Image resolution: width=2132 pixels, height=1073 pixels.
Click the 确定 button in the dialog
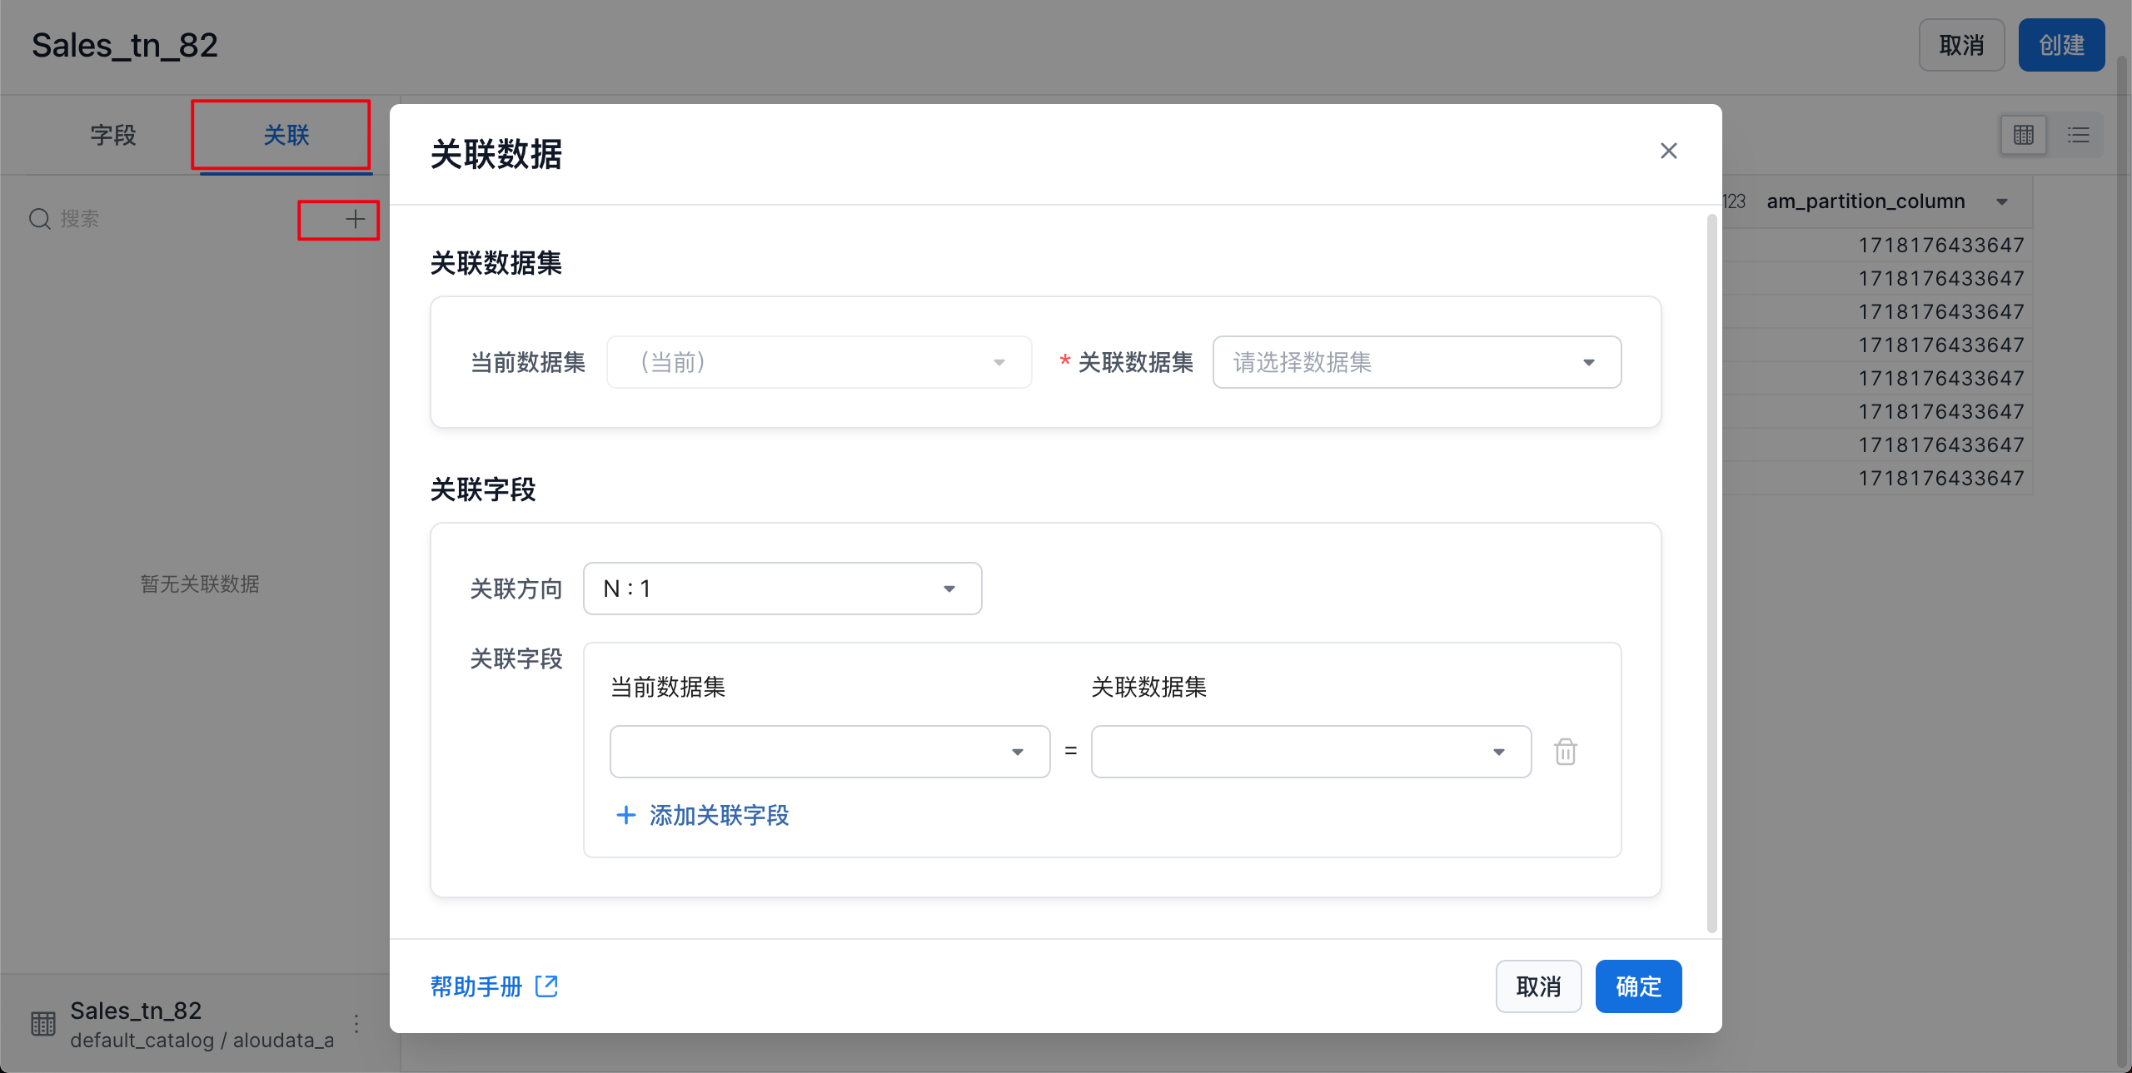coord(1637,986)
